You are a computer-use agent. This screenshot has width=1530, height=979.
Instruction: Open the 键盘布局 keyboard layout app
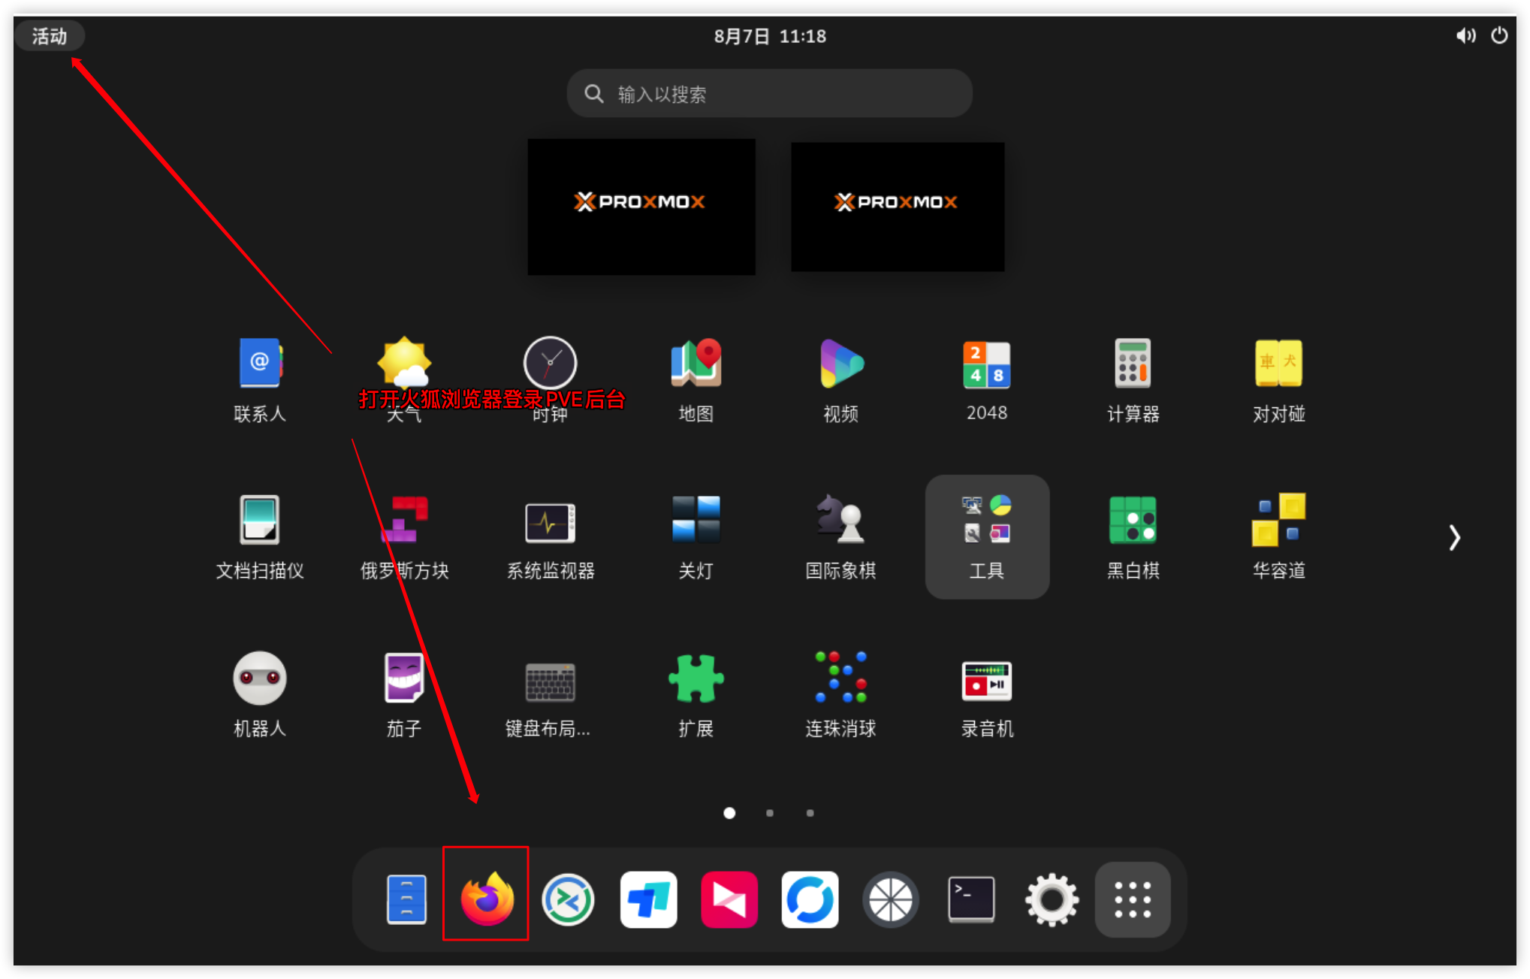[550, 694]
